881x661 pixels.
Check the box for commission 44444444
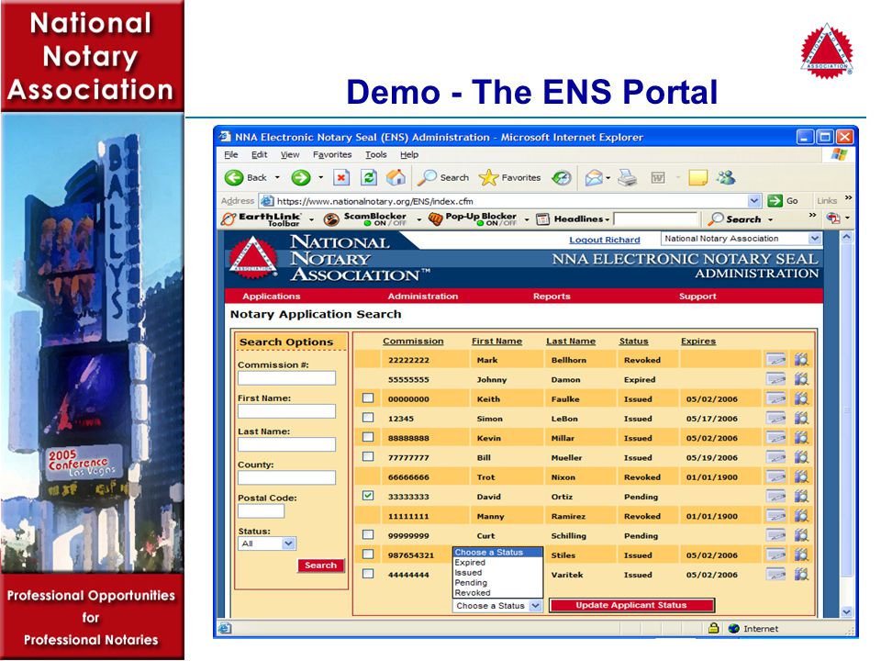(368, 574)
